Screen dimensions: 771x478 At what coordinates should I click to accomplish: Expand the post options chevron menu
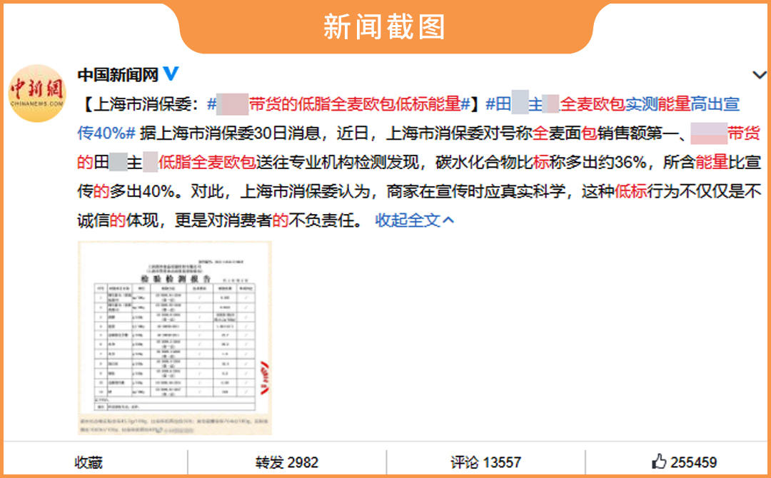[759, 75]
